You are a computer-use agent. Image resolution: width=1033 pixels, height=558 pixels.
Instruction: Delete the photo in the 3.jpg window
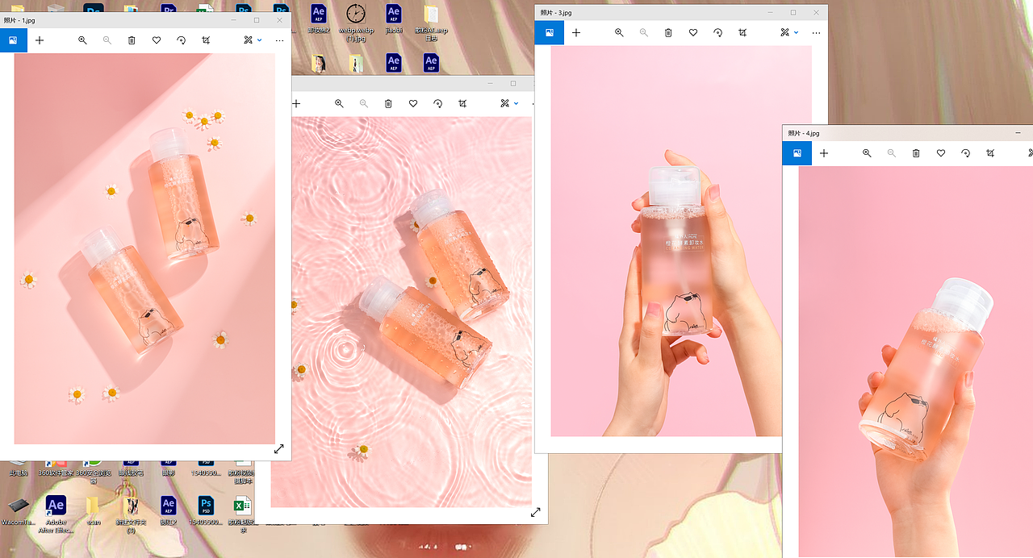tap(668, 32)
